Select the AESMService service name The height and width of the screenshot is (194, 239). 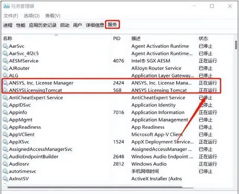24,61
